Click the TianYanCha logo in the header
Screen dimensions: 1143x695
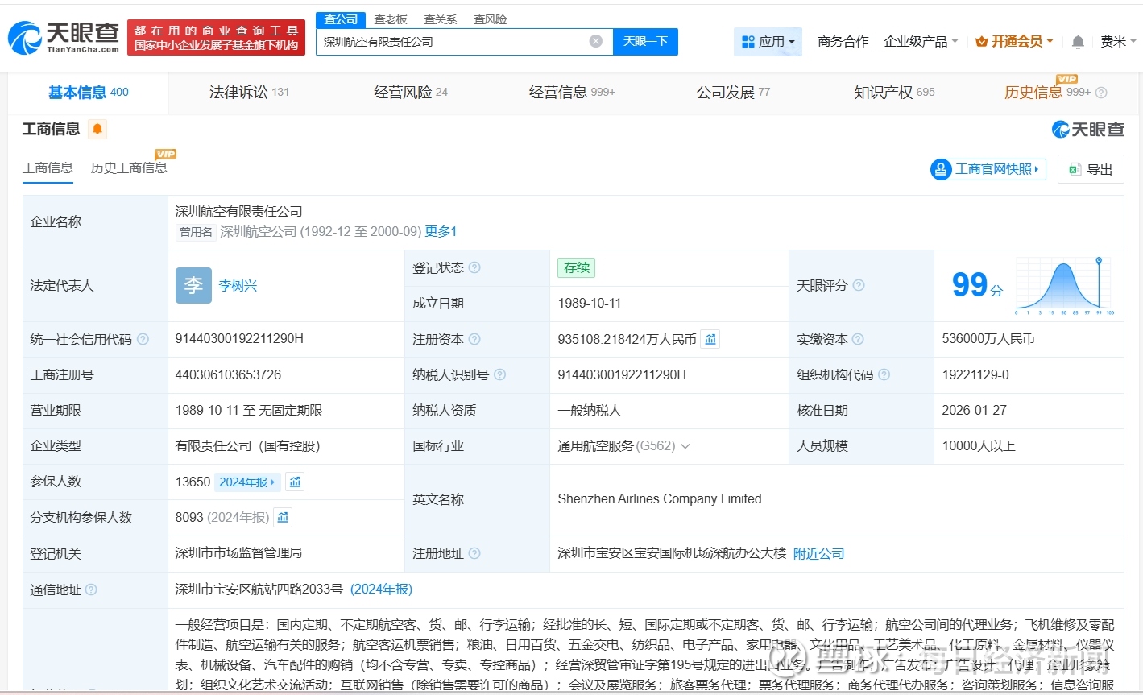(64, 37)
